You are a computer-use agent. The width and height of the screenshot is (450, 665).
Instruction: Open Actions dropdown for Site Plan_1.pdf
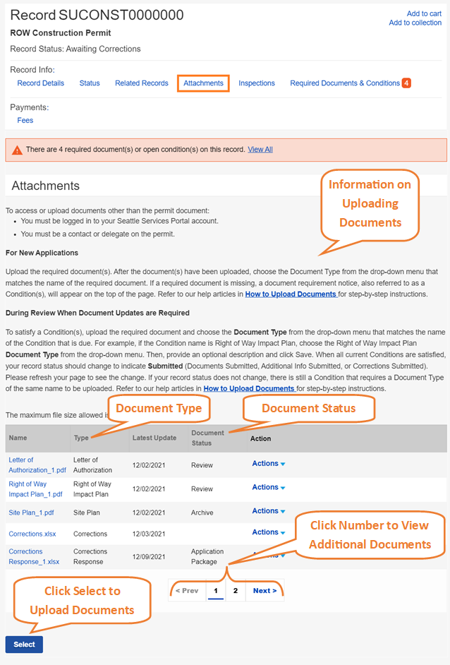[x=268, y=511]
